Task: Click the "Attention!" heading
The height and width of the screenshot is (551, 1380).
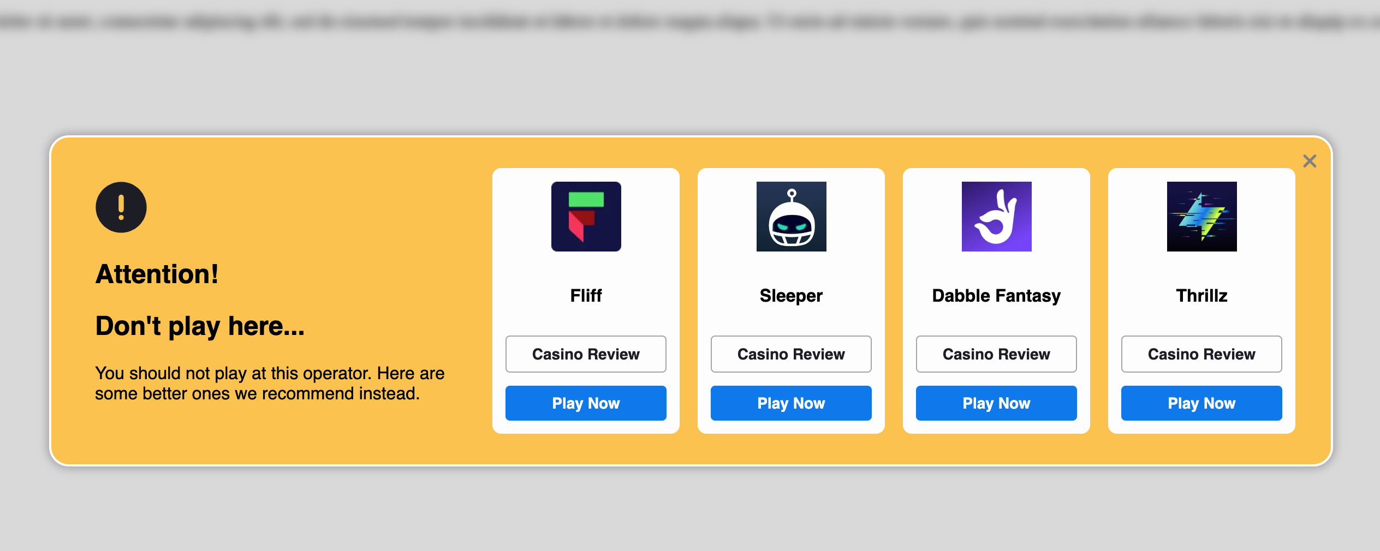Action: [157, 274]
